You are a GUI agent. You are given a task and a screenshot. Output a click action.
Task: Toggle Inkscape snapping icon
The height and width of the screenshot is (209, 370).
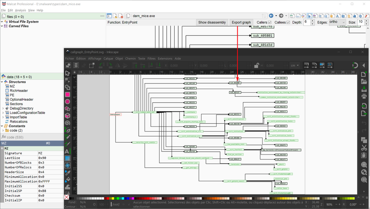[355, 65]
